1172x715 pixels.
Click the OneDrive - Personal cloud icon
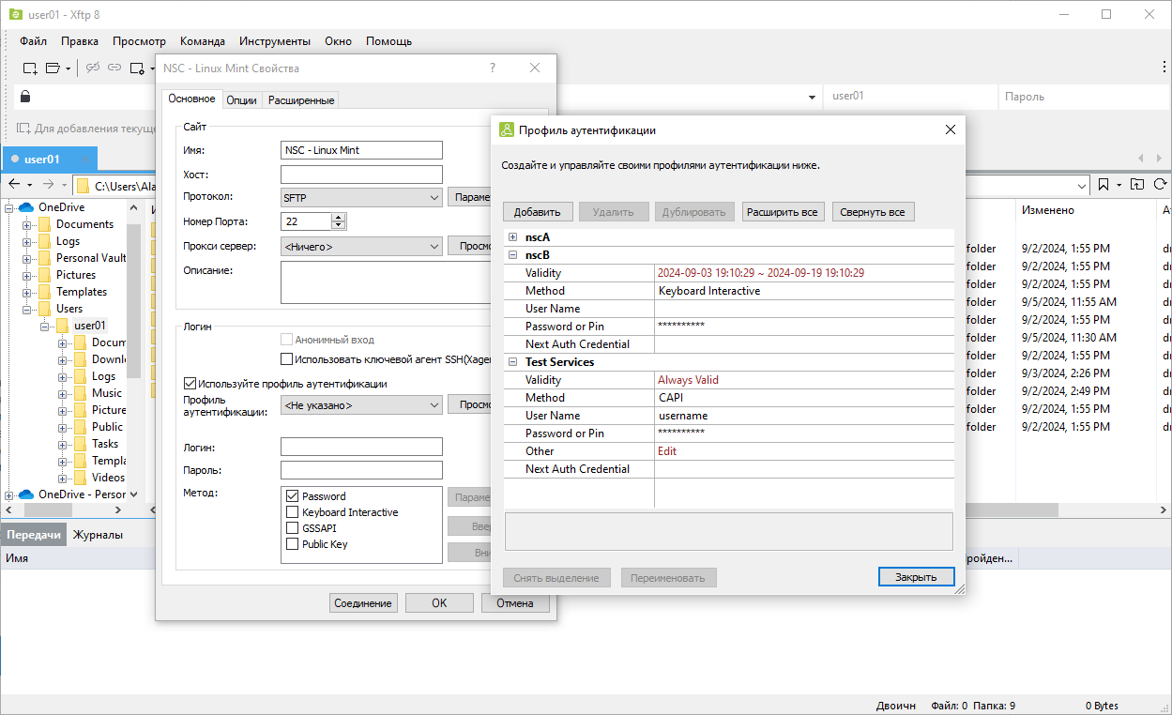pos(25,494)
